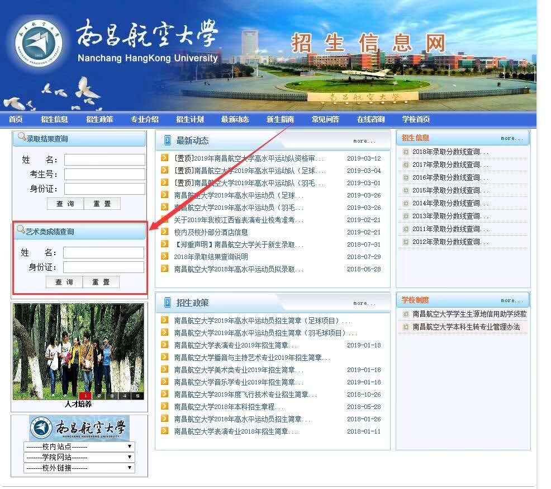Click the magnifier icon beside 录取结果查询
This screenshot has width=551, height=489.
click(22, 136)
